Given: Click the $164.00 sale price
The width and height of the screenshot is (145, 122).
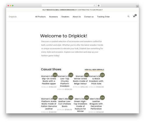Looking at the screenshot, I should (53, 87).
